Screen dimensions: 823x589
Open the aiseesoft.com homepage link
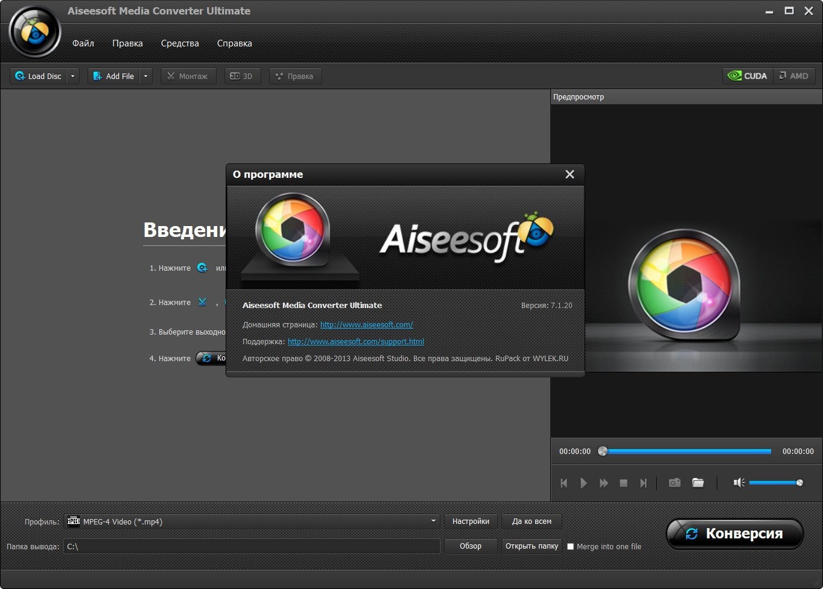point(366,324)
